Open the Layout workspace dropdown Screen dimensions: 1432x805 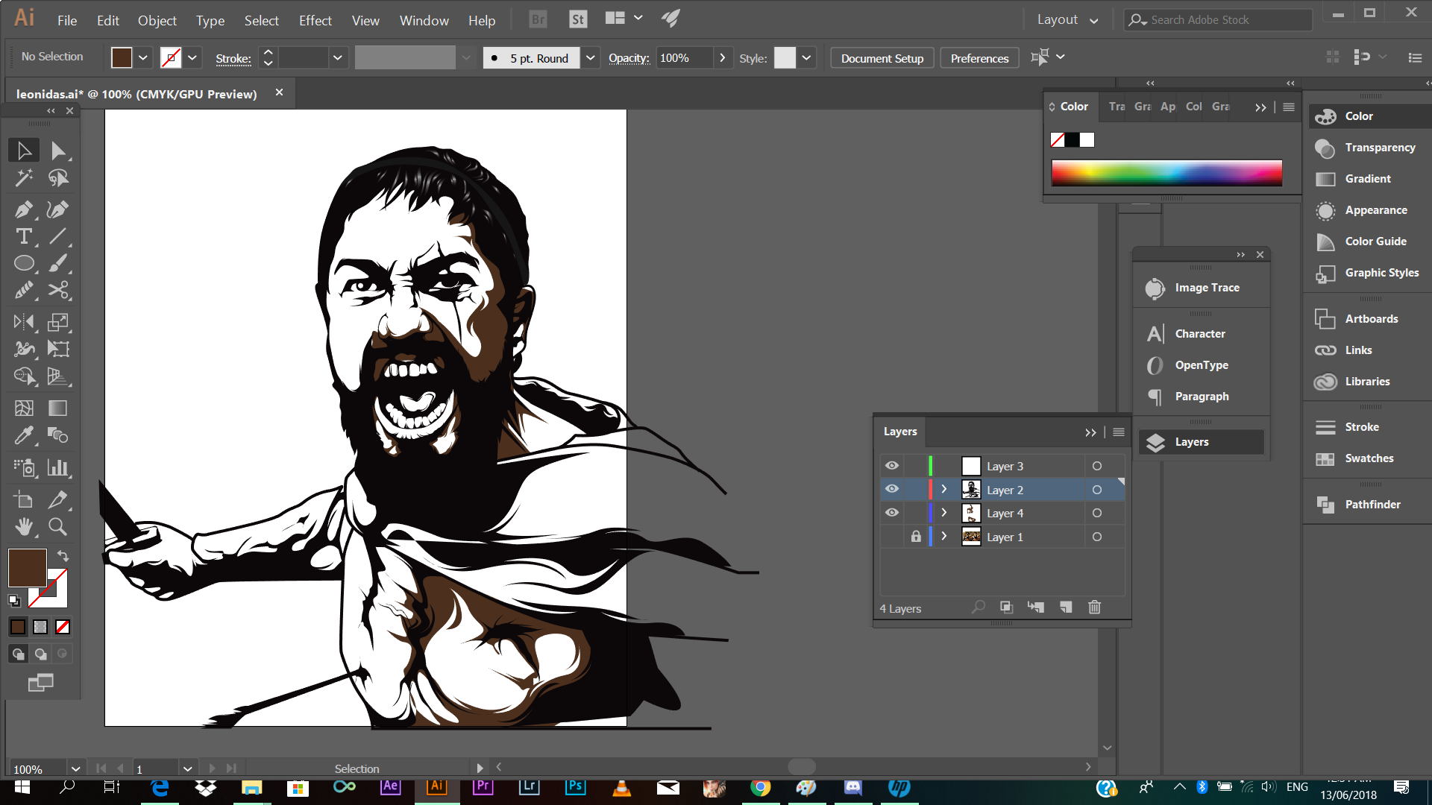[x=1067, y=20]
